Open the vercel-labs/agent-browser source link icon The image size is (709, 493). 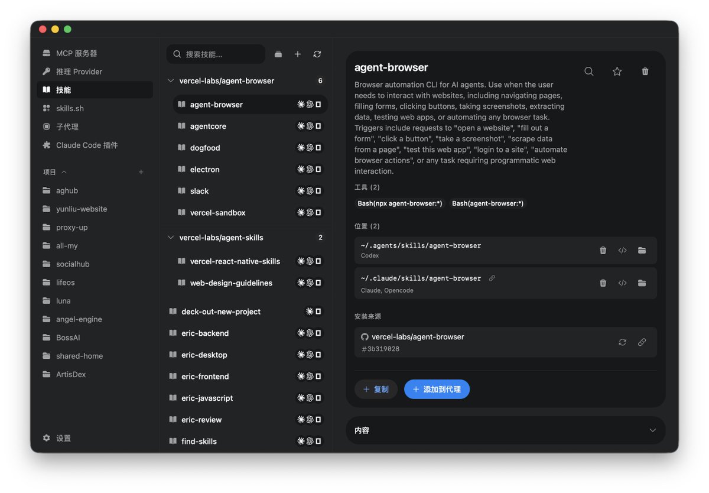coord(642,342)
